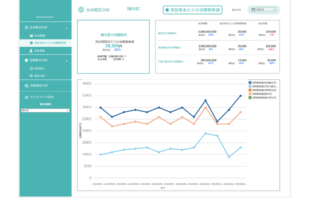Click the pie chart icon beside 消費動向分析

click(x=26, y=60)
